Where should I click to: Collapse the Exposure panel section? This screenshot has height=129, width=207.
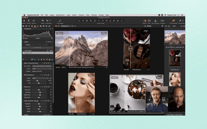pyautogui.click(x=23, y=87)
